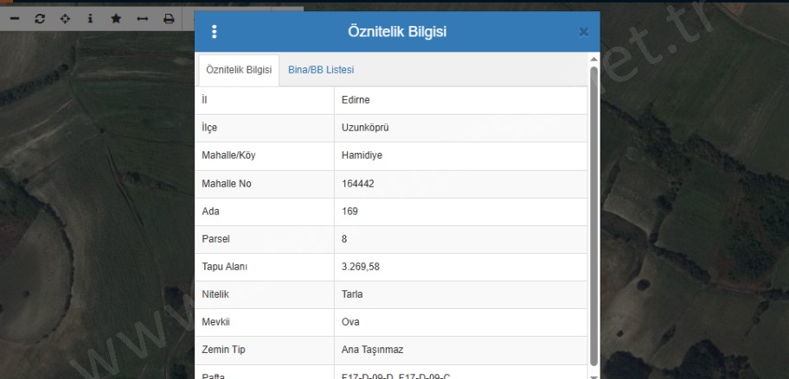789x379 pixels.
Task: Select the crosshair locate tool
Action: (x=65, y=18)
